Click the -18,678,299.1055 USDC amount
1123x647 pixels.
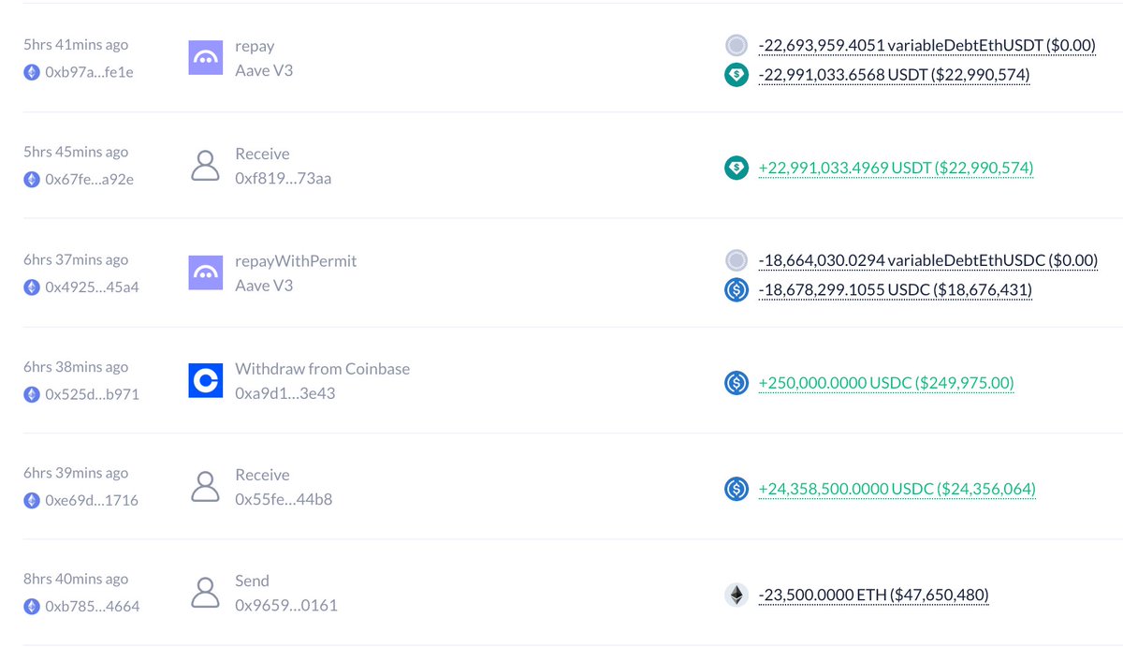coord(895,290)
